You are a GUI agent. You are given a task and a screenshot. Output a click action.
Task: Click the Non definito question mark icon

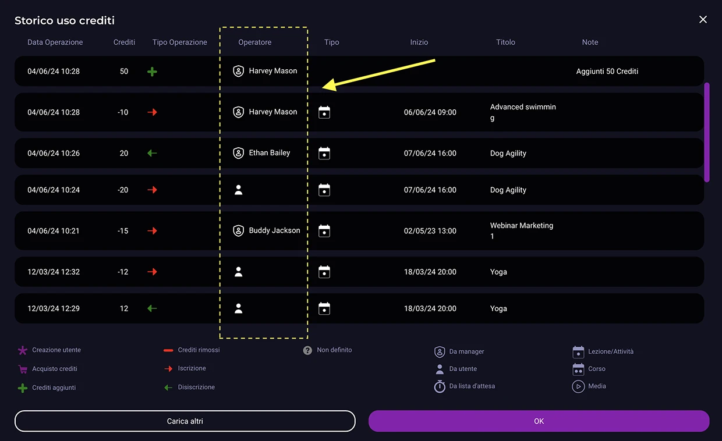pos(307,350)
